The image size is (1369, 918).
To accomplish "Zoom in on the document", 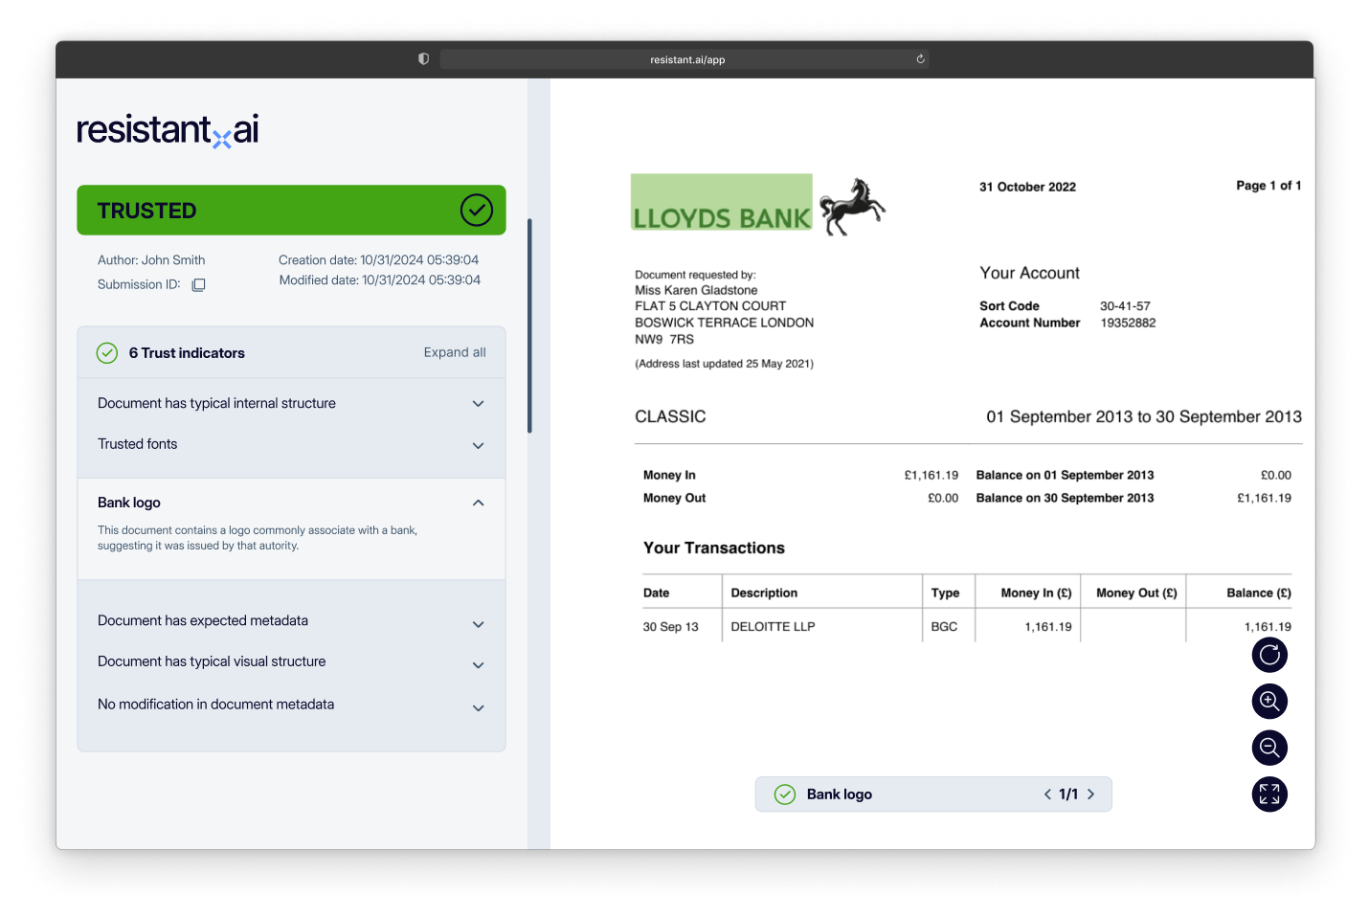I will (x=1269, y=701).
